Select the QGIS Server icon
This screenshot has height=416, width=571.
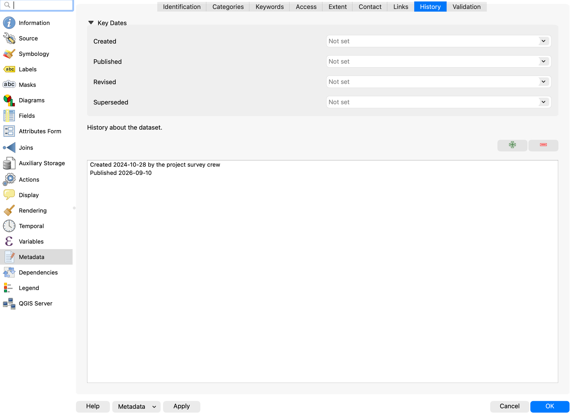click(x=9, y=304)
